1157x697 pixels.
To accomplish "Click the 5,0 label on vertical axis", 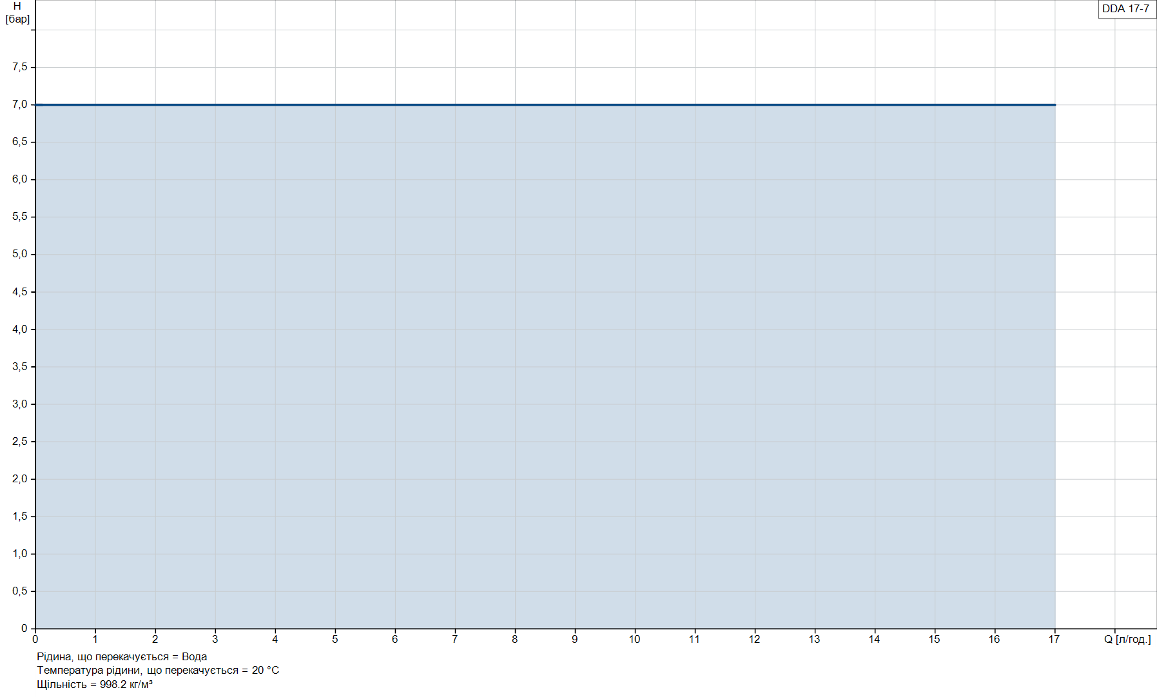I will (x=20, y=254).
